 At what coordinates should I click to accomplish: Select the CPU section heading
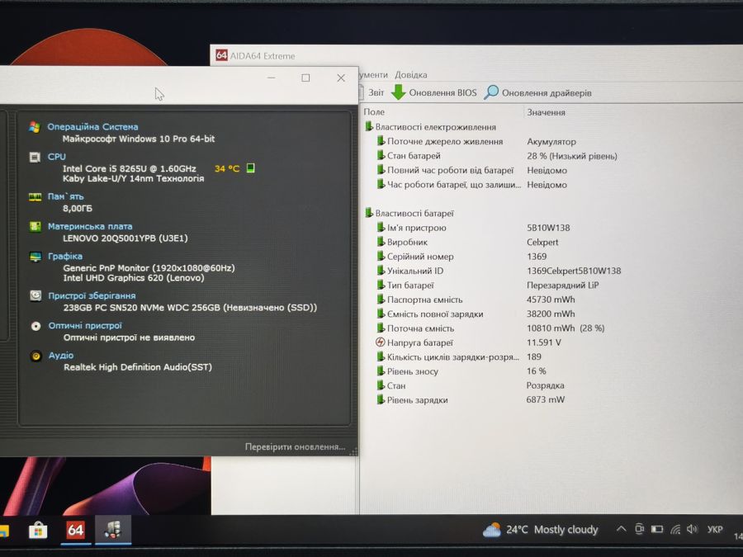[x=56, y=156]
